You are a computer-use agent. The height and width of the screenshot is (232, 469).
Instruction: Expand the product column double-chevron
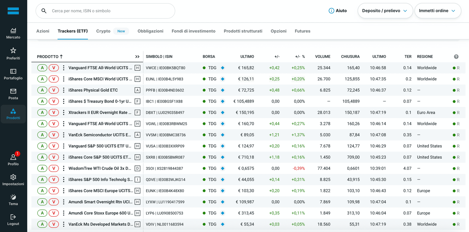(137, 57)
